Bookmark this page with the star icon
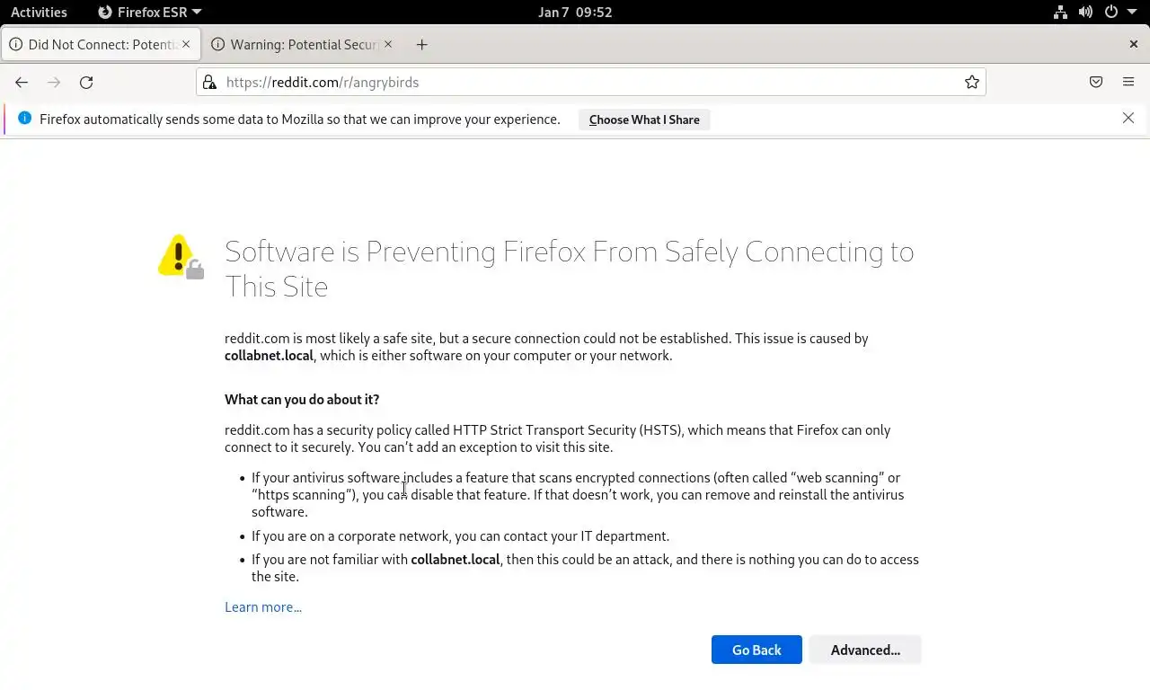 (971, 82)
